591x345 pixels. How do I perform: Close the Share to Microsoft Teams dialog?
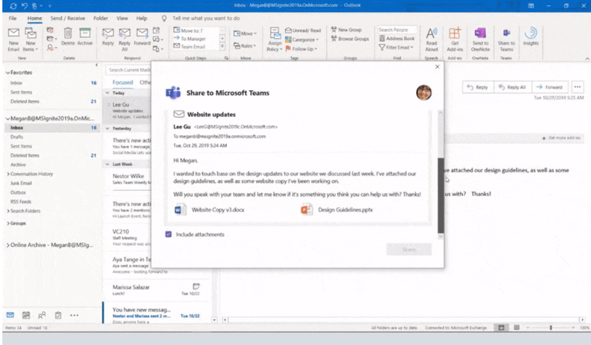tap(437, 67)
